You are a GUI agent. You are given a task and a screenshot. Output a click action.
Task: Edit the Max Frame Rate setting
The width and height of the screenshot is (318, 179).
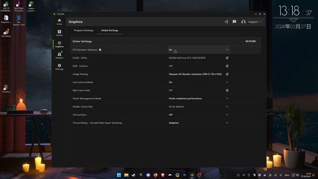(x=227, y=90)
